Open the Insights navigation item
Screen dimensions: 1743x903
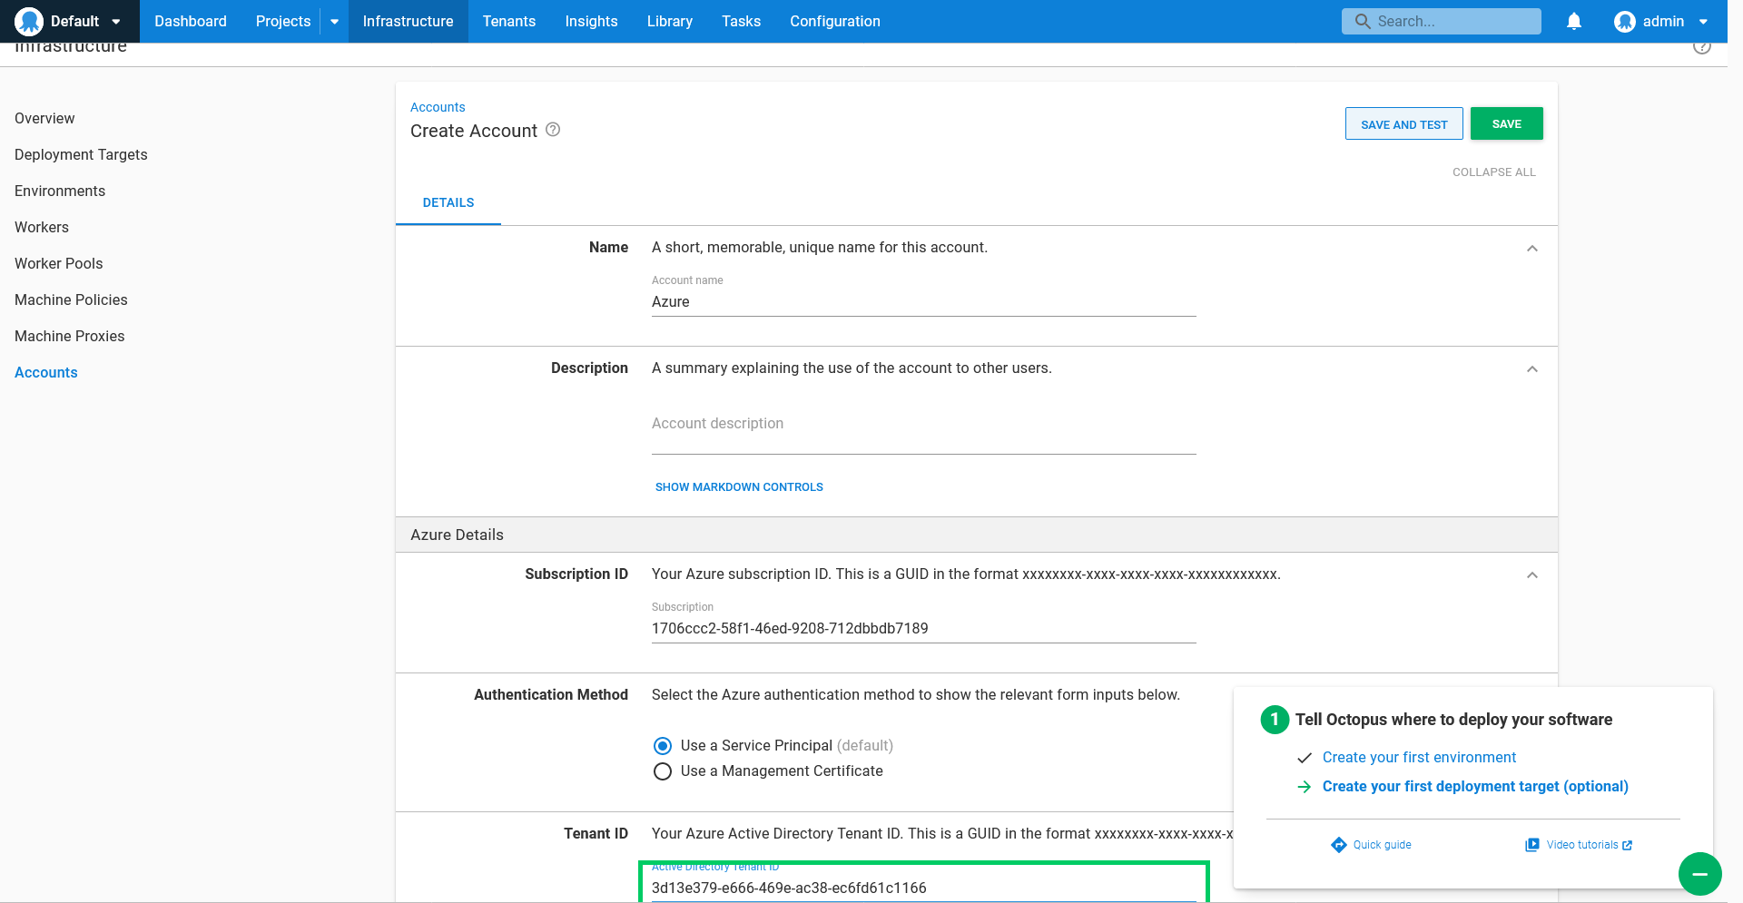[x=591, y=21]
